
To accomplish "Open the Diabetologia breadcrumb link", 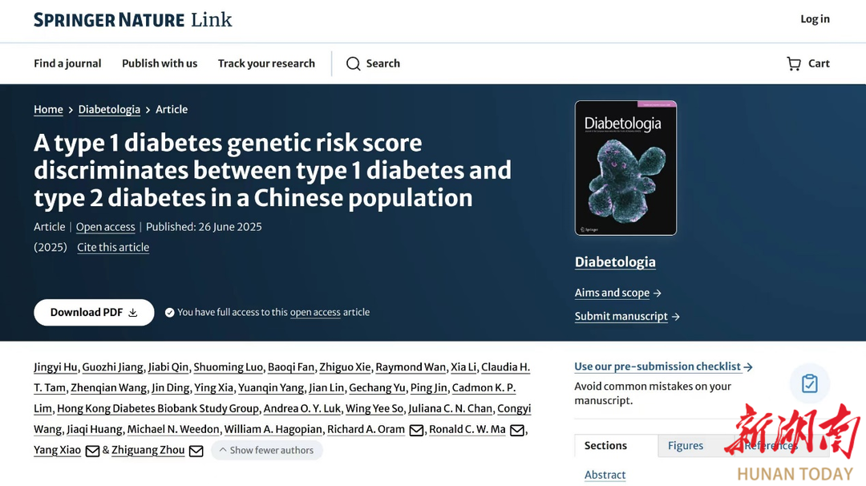I will point(109,109).
